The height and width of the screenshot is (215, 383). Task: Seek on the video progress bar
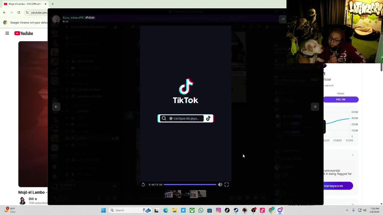pos(190,185)
